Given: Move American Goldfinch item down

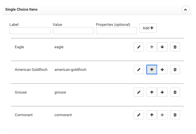Looking at the screenshot, I should tap(162, 70).
